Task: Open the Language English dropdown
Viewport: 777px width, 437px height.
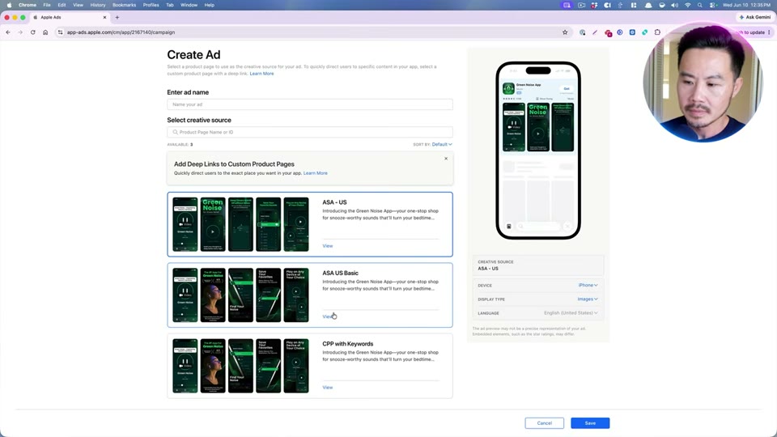Action: 571,313
